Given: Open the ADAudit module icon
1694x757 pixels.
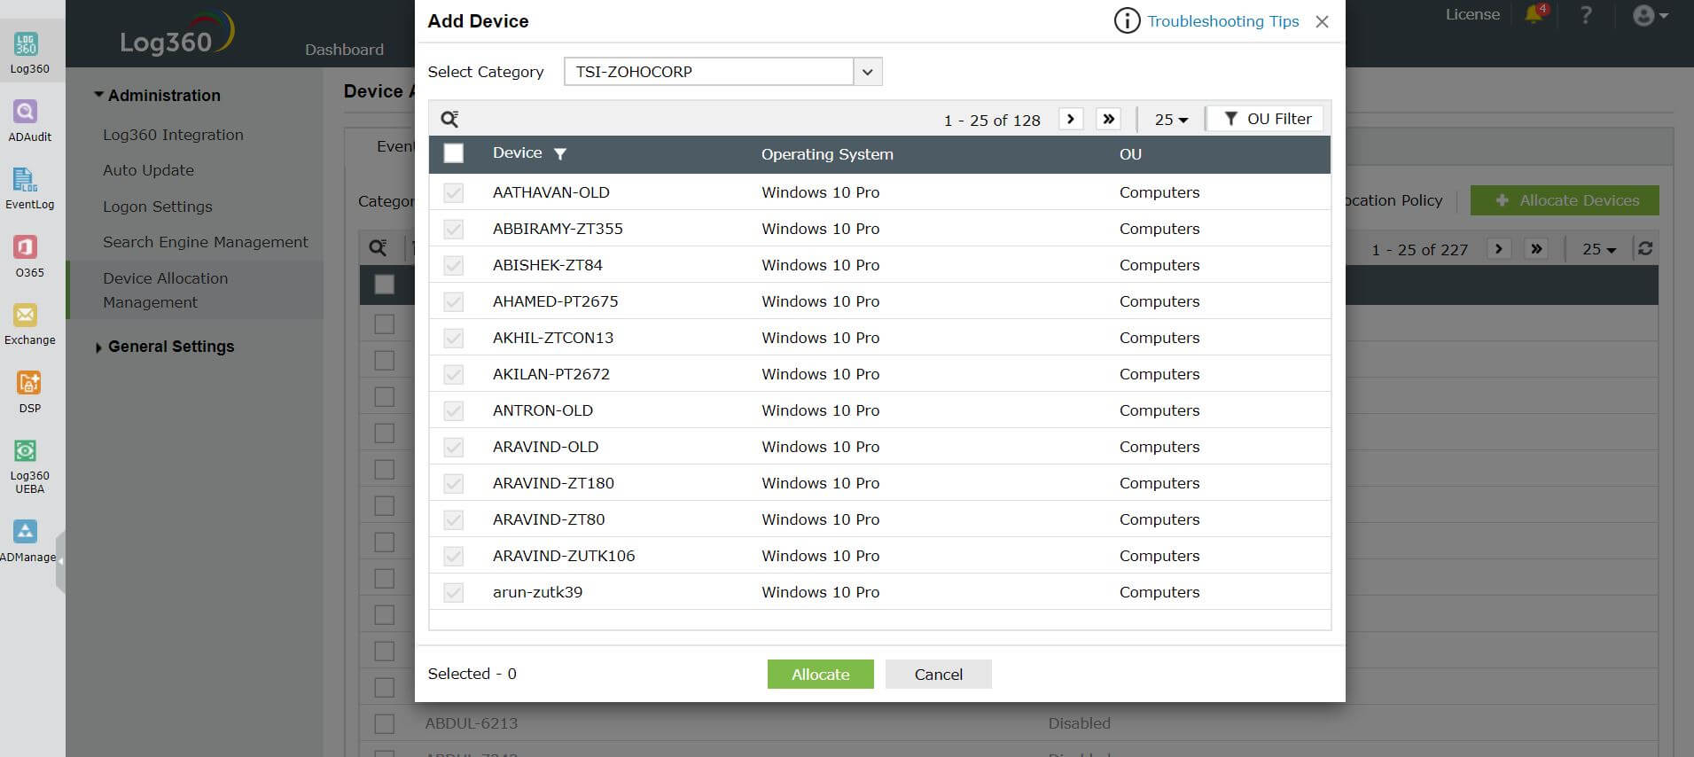Looking at the screenshot, I should (26, 112).
